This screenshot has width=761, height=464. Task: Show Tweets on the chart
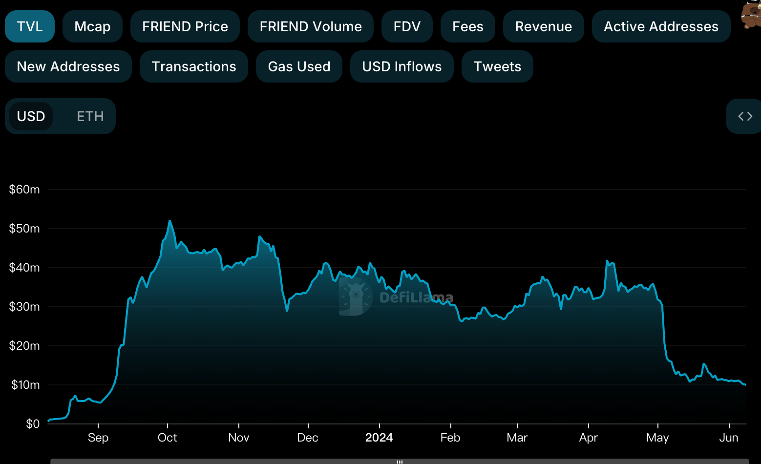click(x=497, y=66)
